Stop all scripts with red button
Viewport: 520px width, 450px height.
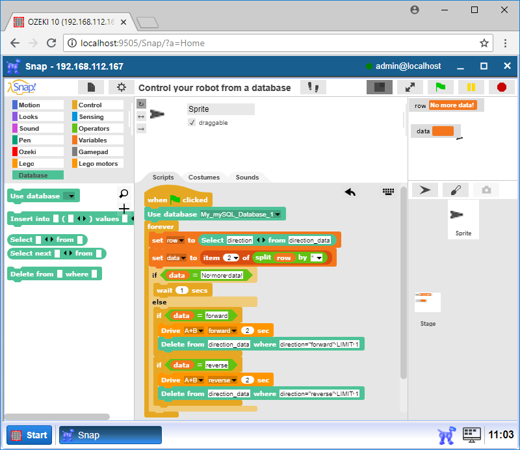pos(502,87)
